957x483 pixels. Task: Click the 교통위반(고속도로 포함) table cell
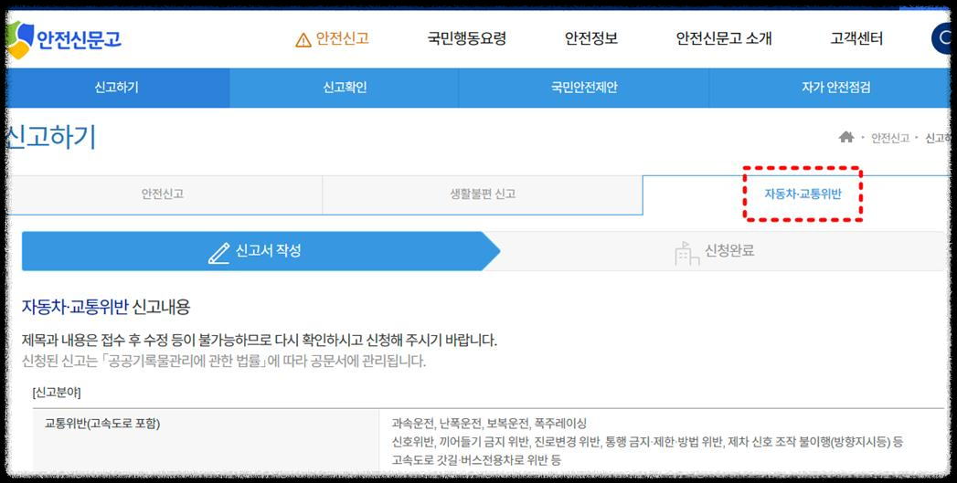tap(206, 438)
